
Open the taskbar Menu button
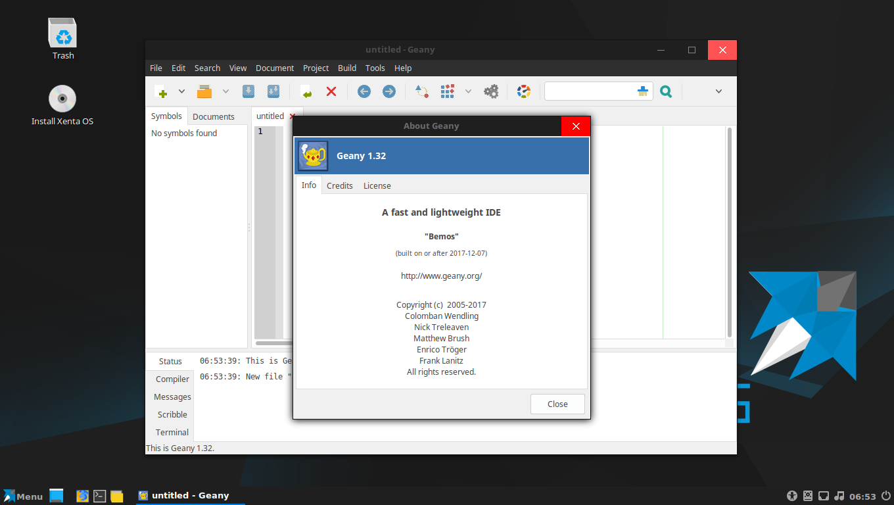(24, 496)
